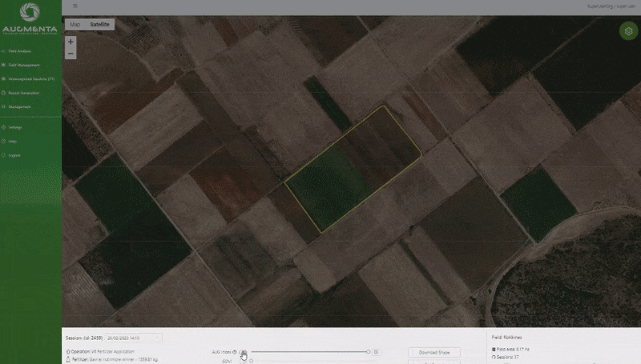The width and height of the screenshot is (641, 364).
Task: Click 'Field: Kokkines' label
Action: tap(507, 338)
